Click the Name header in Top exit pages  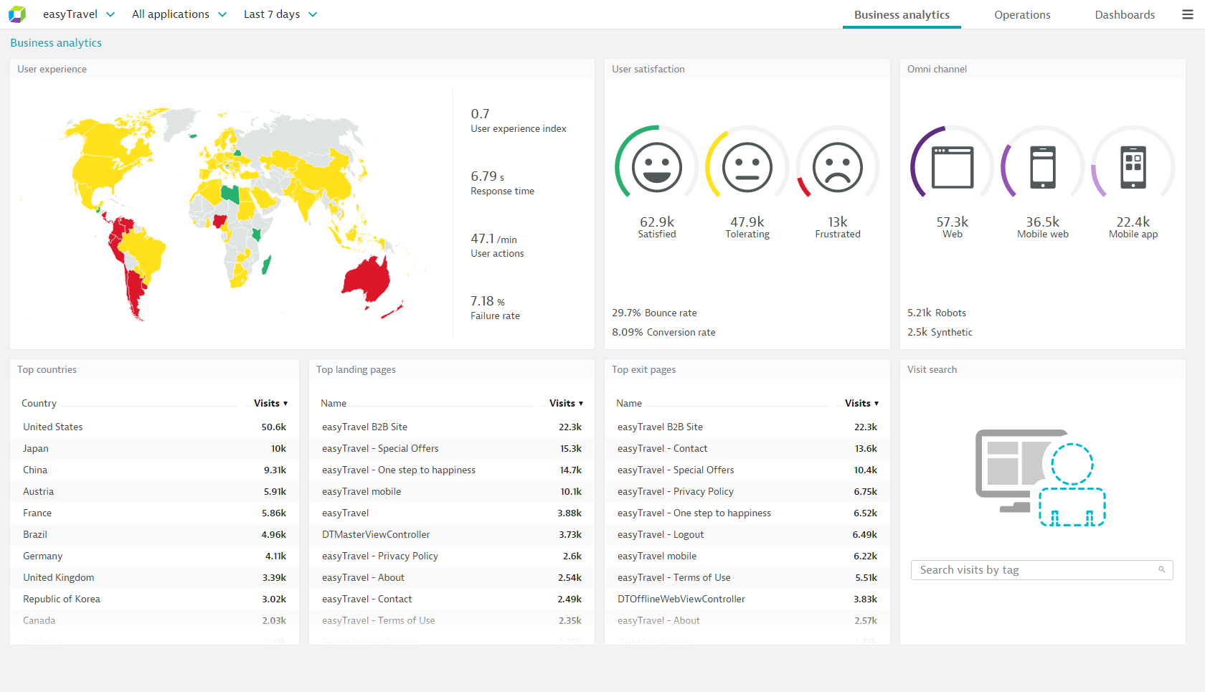coord(629,403)
